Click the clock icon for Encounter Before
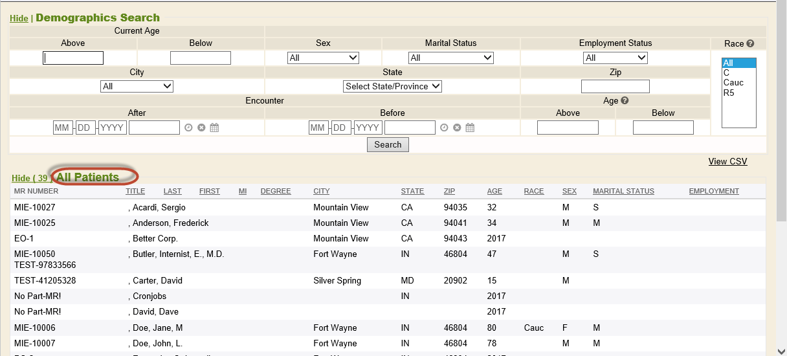Image resolution: width=787 pixels, height=356 pixels. coord(444,128)
